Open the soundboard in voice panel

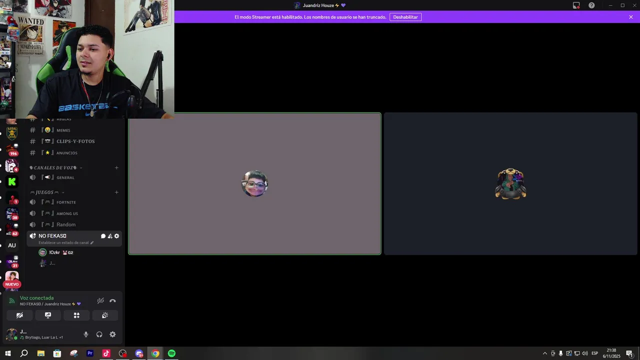point(105,315)
